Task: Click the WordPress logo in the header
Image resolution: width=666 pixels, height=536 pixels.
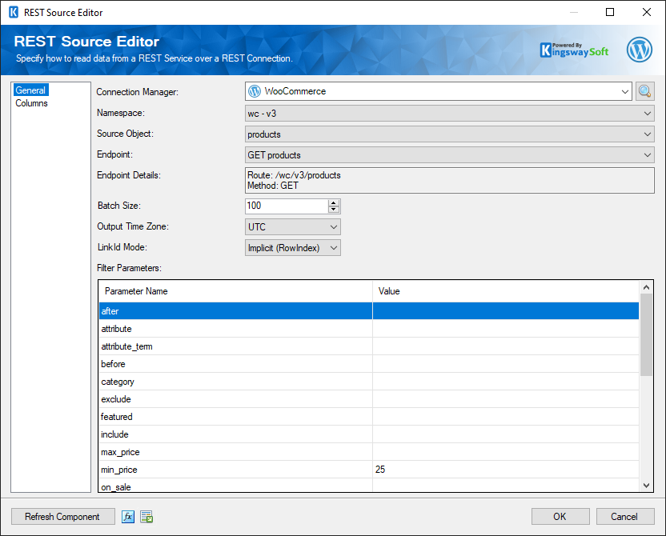Action: point(639,49)
